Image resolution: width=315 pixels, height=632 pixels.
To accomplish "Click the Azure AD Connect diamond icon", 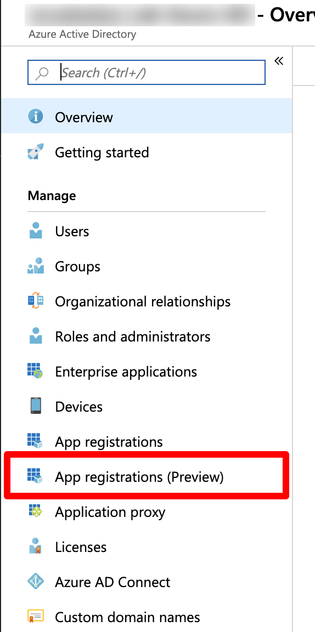I will pyautogui.click(x=36, y=582).
